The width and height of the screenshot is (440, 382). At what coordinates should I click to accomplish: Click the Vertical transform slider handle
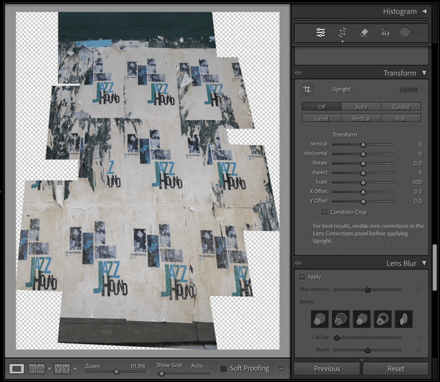coord(363,144)
